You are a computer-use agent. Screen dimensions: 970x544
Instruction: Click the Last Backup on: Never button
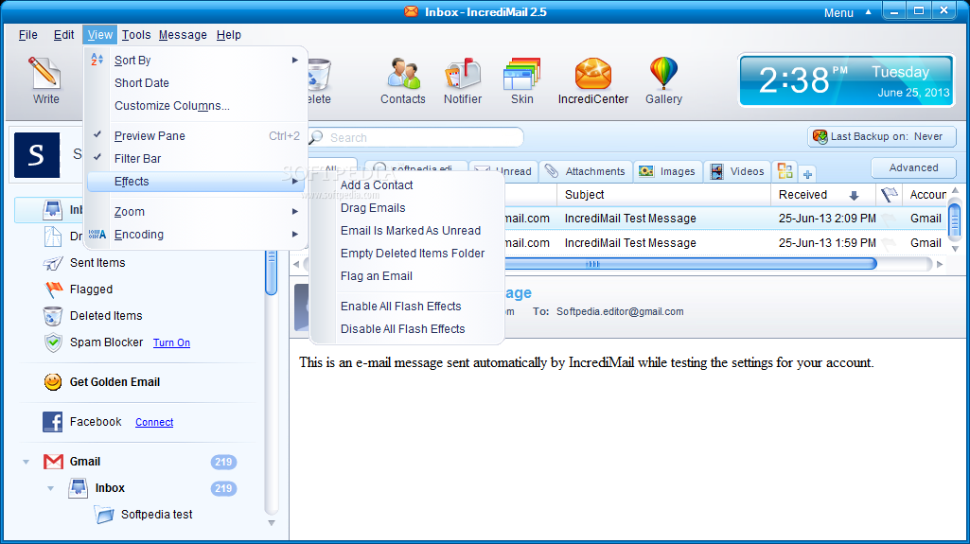882,136
